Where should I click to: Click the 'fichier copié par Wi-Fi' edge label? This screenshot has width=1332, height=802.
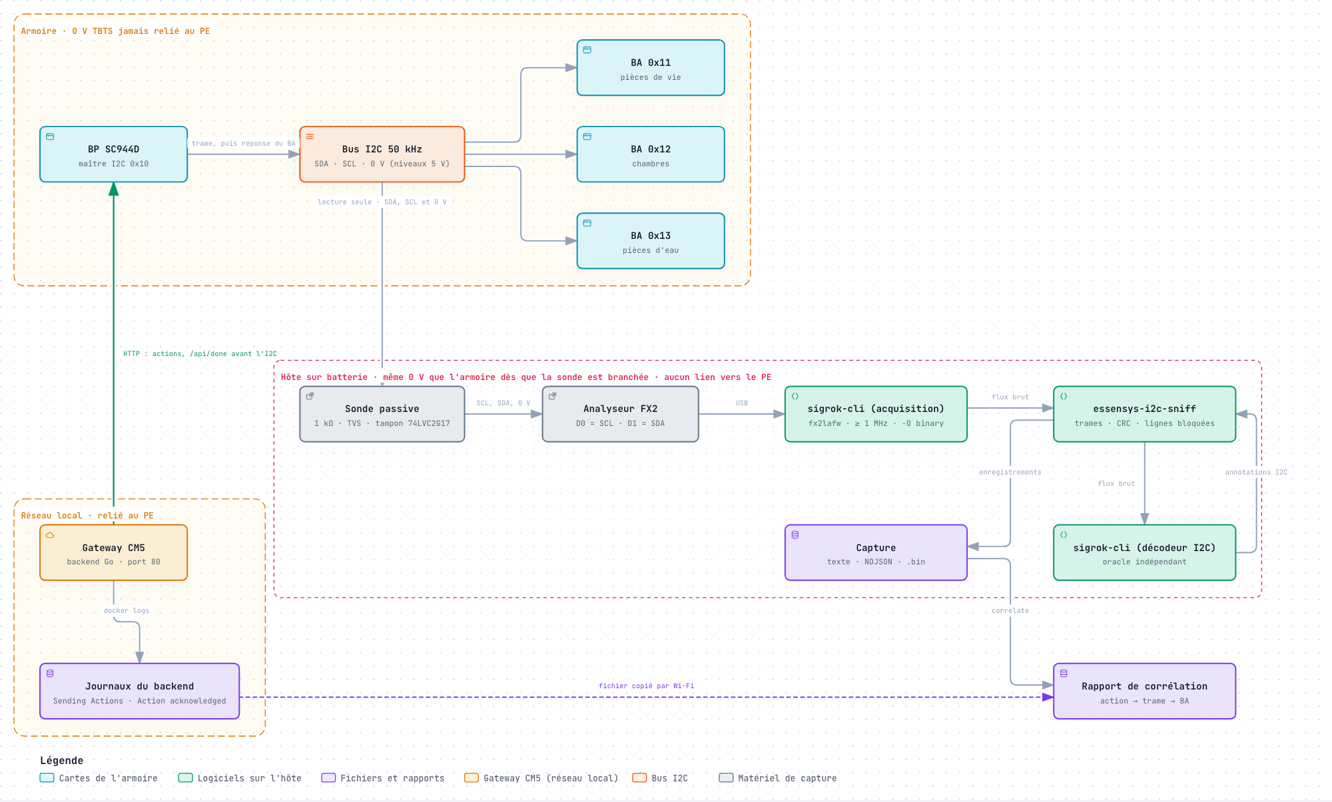click(x=646, y=686)
